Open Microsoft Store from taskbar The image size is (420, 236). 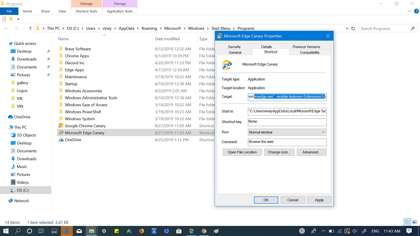(x=179, y=231)
